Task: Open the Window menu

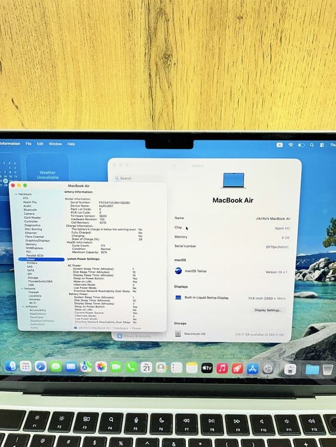Action: pyautogui.click(x=55, y=144)
